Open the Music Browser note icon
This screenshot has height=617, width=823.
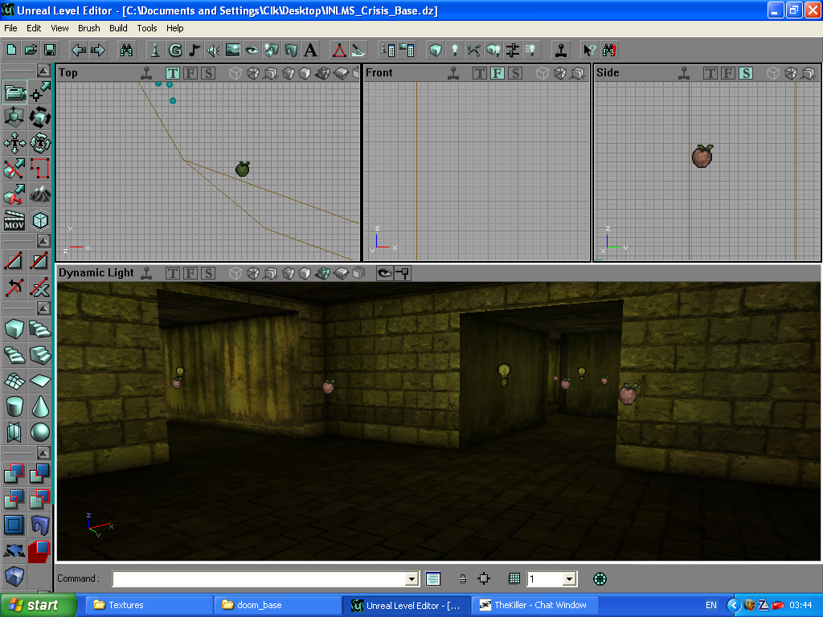(194, 50)
